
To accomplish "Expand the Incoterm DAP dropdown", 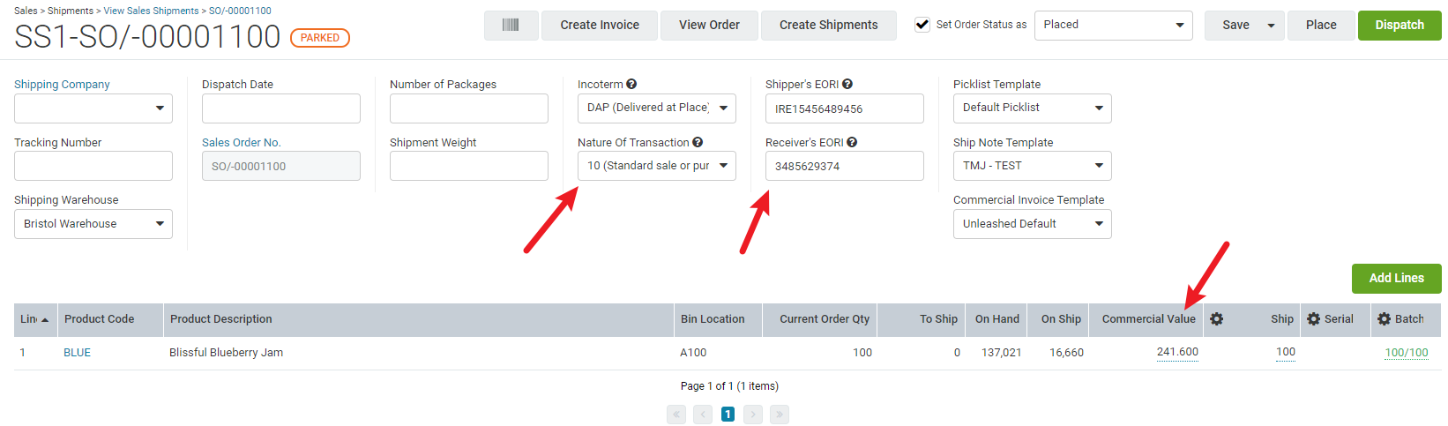I will pyautogui.click(x=657, y=108).
